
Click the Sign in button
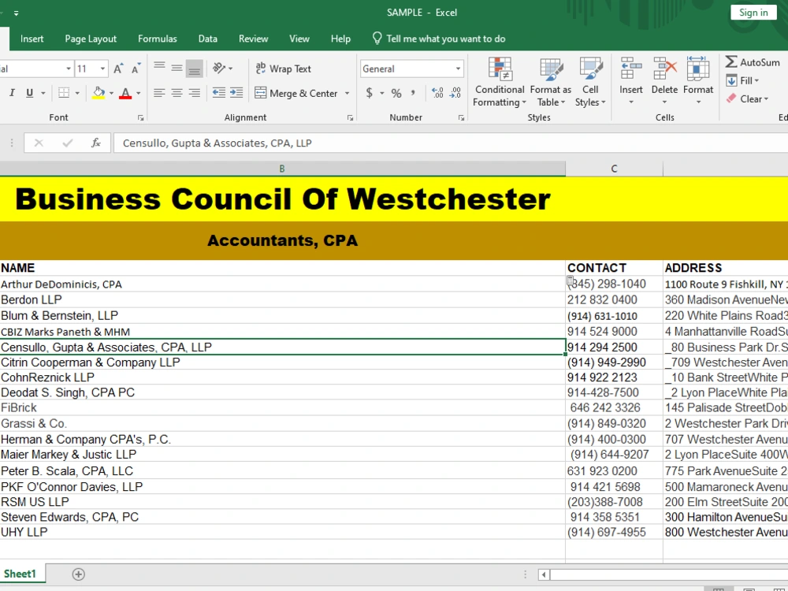[x=753, y=13]
